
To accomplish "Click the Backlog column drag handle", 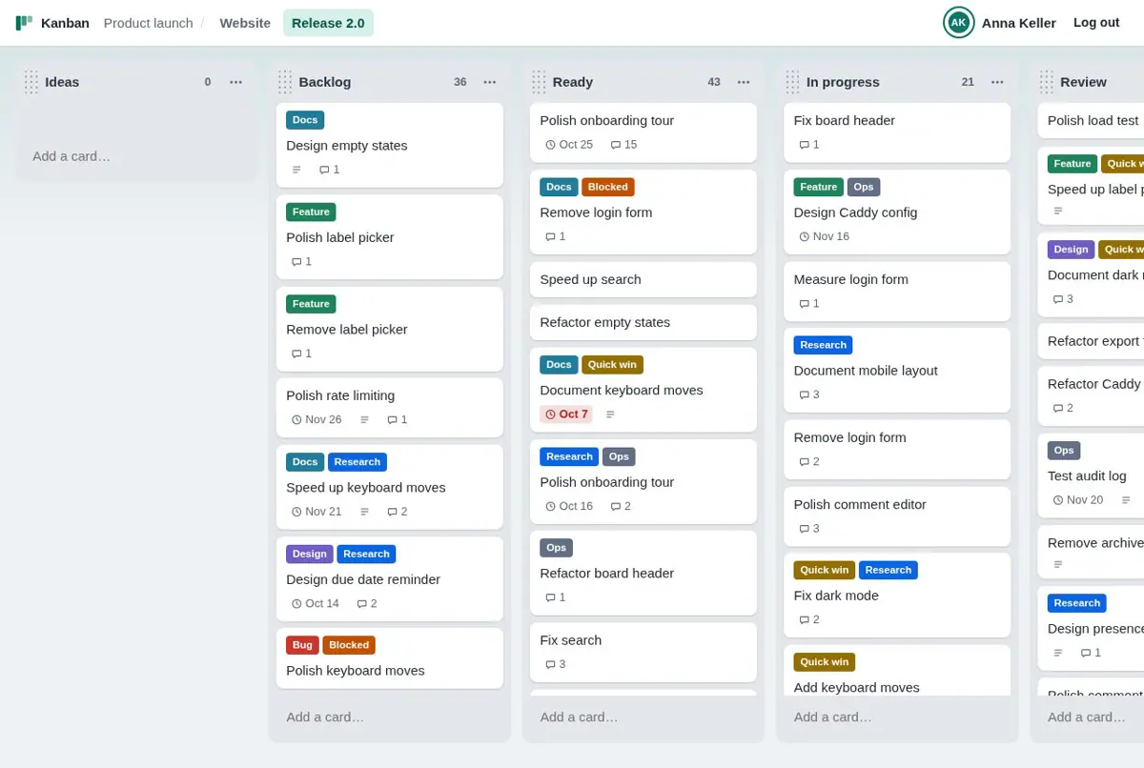I will [x=285, y=82].
